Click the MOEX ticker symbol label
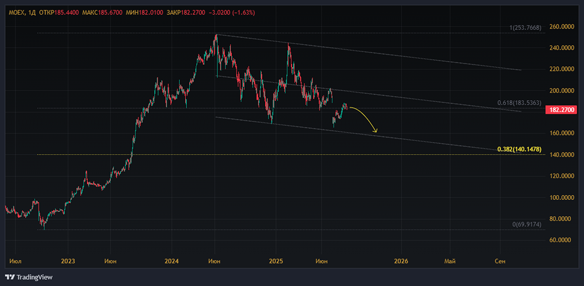 pyautogui.click(x=16, y=13)
